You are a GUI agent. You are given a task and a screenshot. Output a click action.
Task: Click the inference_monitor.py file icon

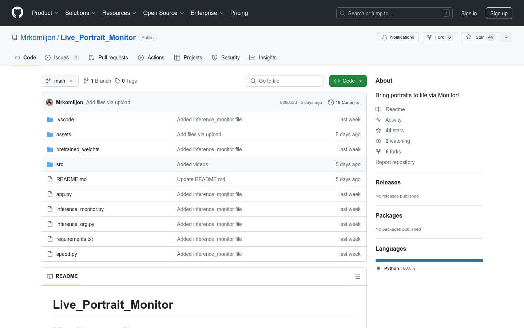pyautogui.click(x=50, y=209)
